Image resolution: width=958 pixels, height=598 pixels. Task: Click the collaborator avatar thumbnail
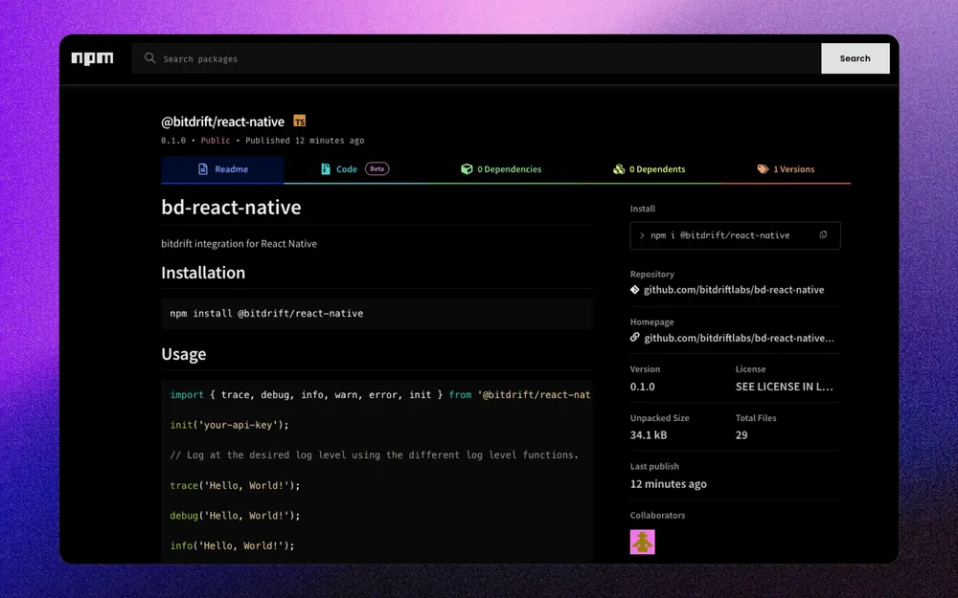[x=642, y=542]
